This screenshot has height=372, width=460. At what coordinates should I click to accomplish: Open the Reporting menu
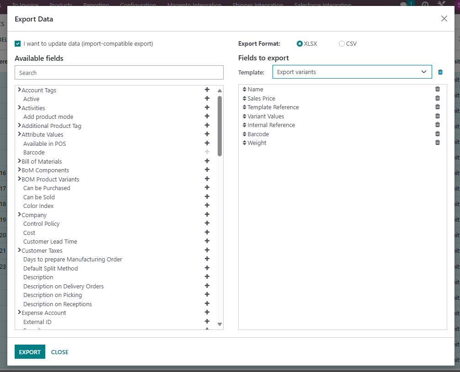click(x=96, y=4)
